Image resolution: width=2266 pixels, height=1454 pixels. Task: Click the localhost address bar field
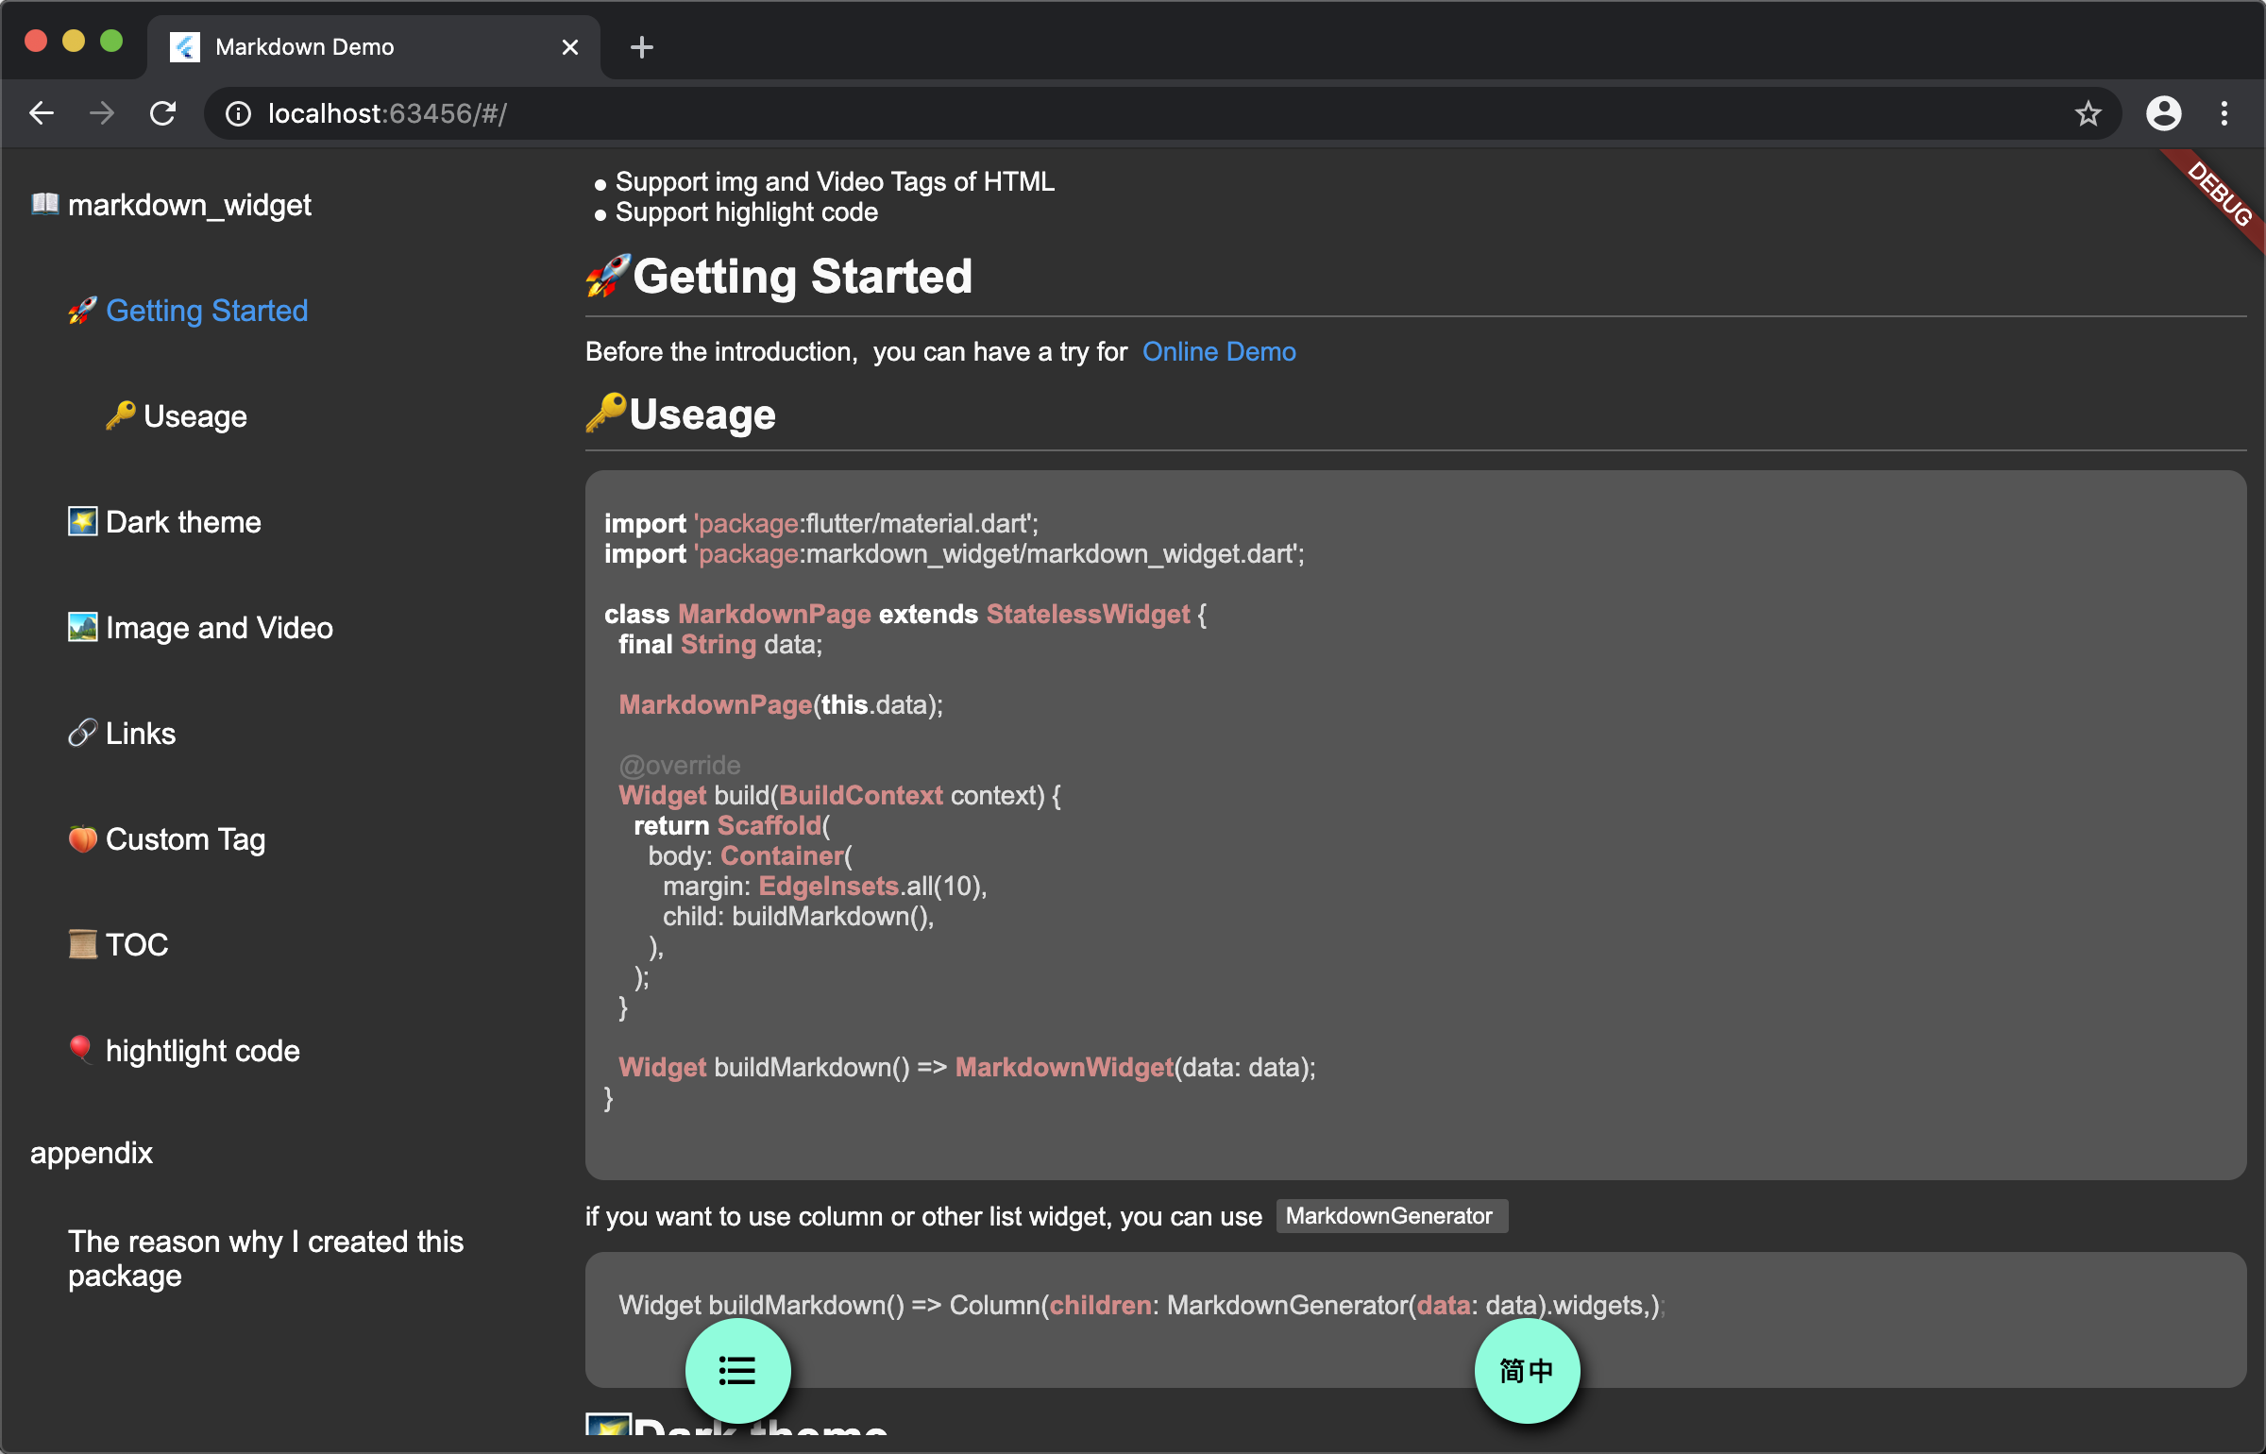click(1133, 113)
